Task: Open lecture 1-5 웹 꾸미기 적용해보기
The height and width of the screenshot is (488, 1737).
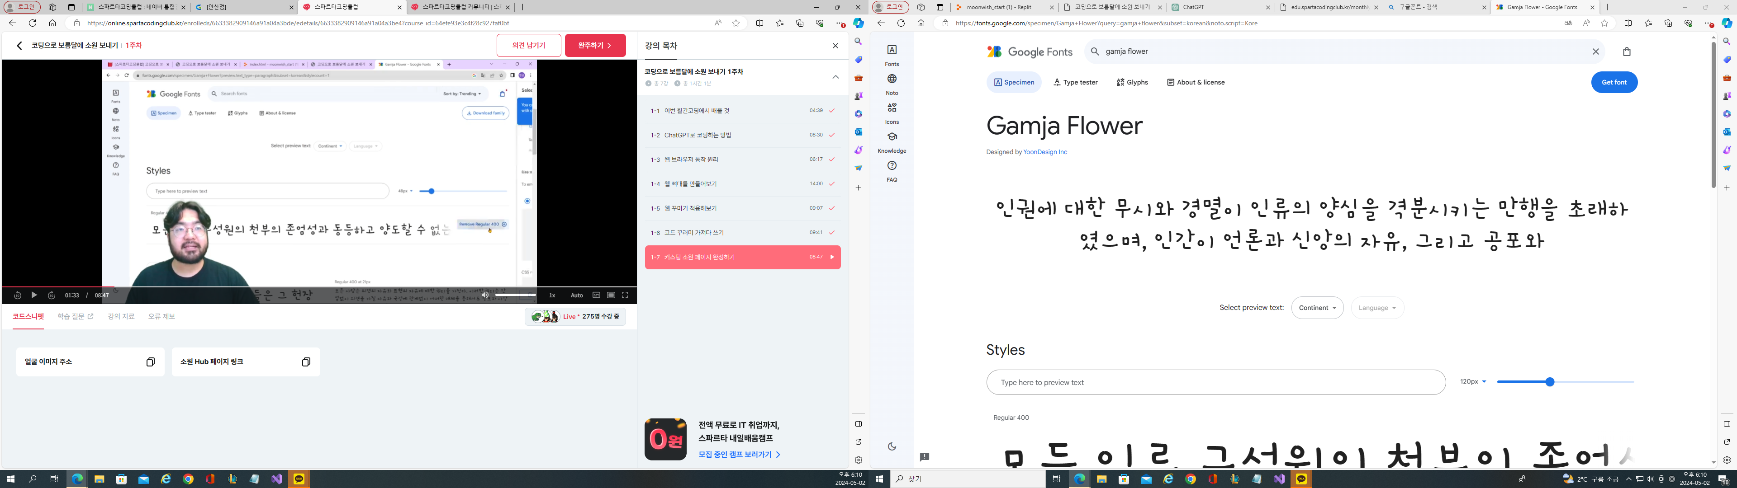Action: click(742, 208)
